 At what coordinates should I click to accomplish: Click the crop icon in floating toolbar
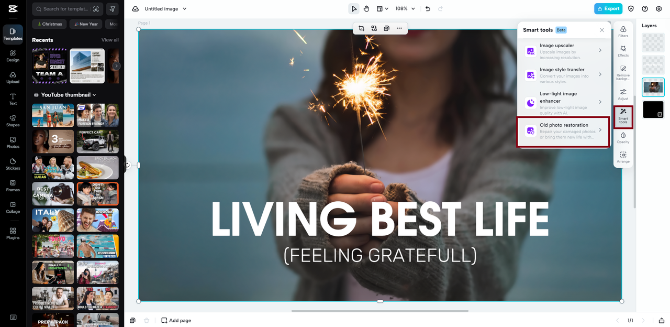361,28
